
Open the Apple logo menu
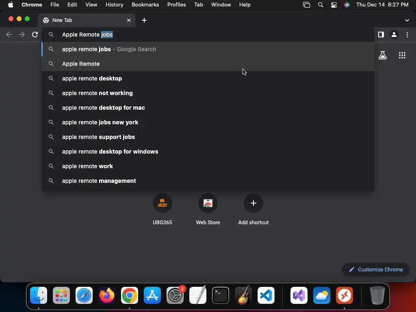point(11,5)
